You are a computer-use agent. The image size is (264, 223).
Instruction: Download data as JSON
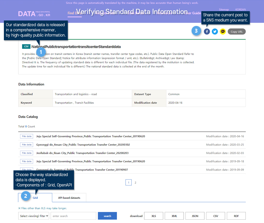tap(195, 216)
